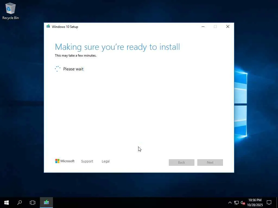Click the disabled maximize button

tap(215, 27)
